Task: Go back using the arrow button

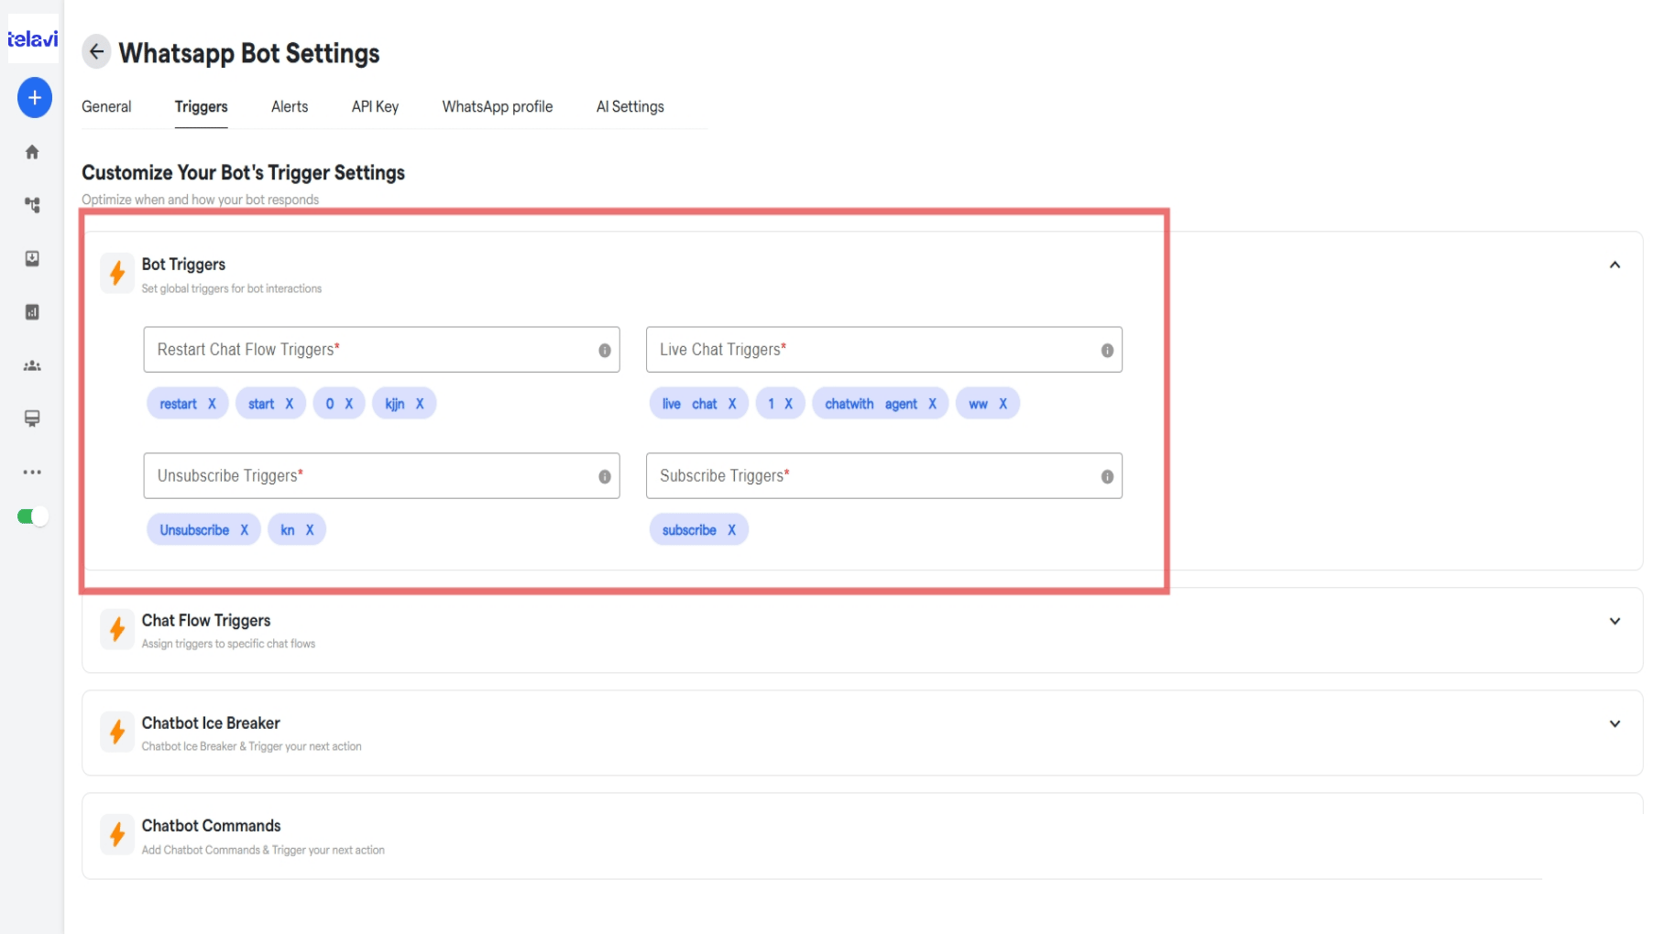Action: tap(96, 52)
